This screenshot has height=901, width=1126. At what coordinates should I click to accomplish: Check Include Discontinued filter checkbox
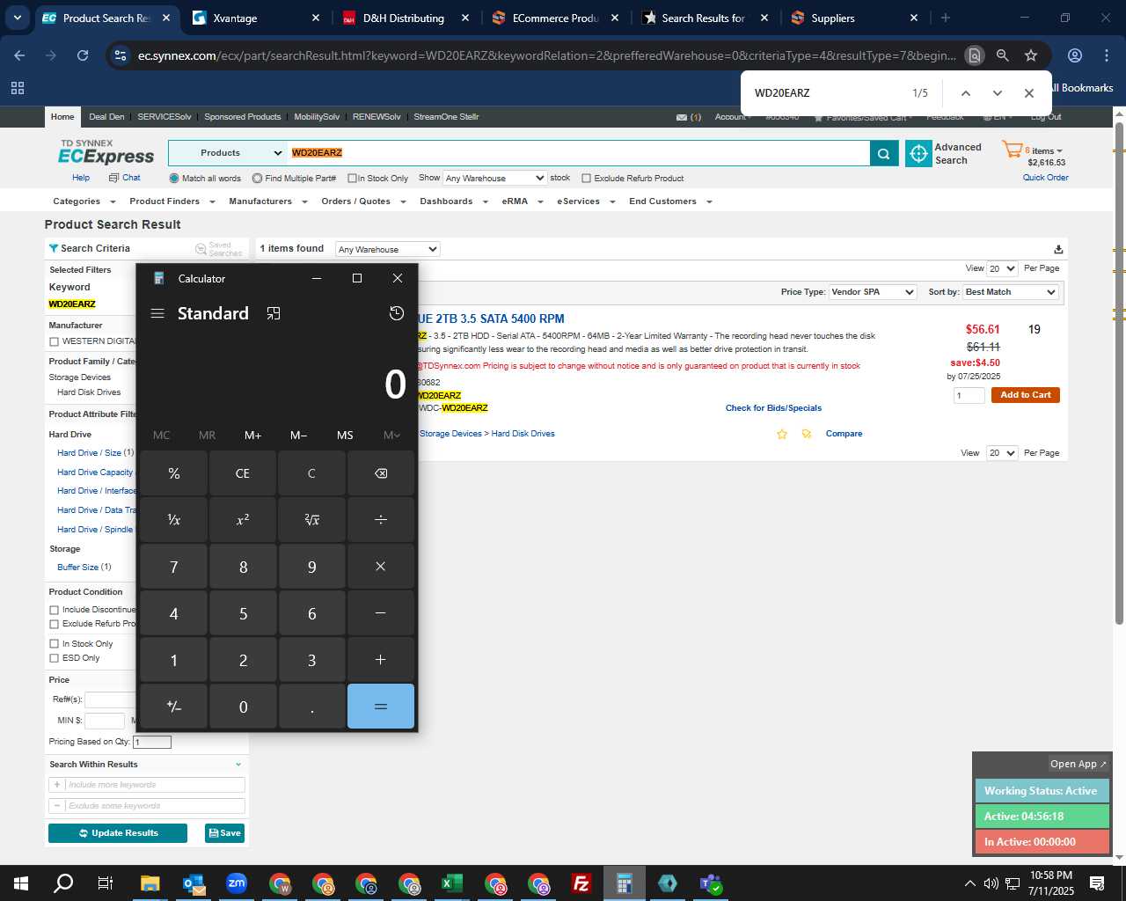(x=54, y=610)
